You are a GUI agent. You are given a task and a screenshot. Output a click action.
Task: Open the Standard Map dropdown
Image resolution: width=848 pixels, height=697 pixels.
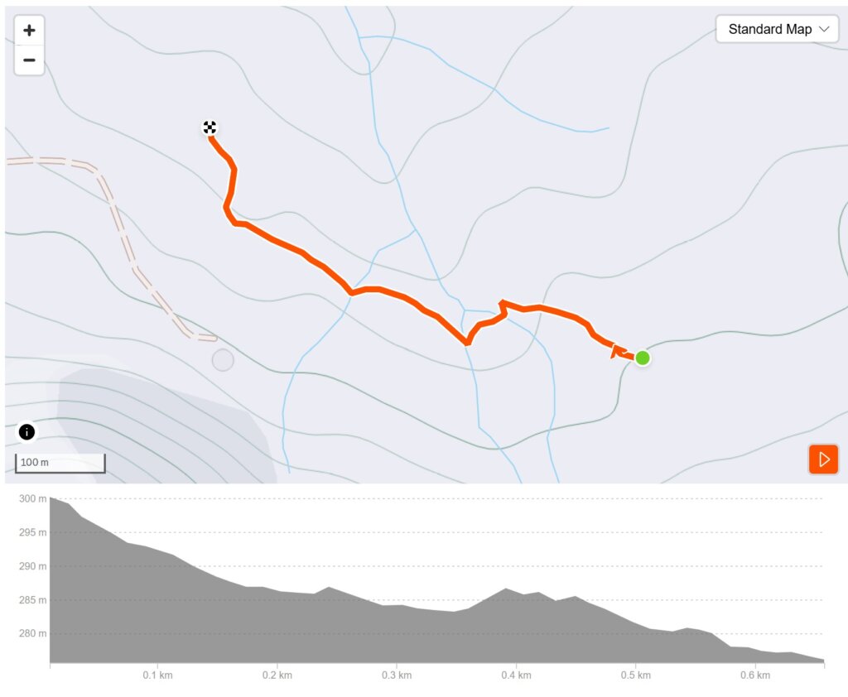point(778,29)
